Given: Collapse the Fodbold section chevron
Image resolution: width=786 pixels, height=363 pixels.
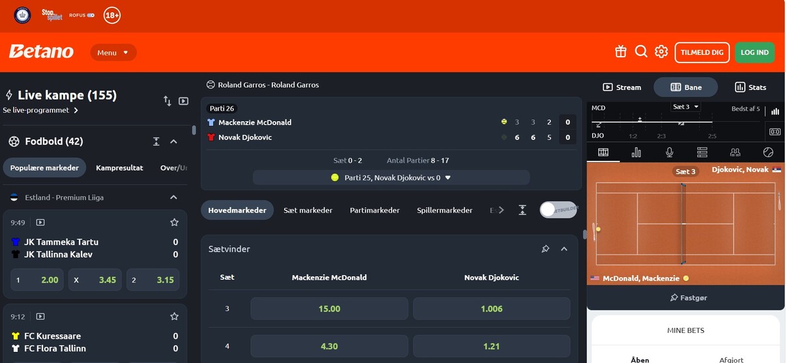Looking at the screenshot, I should (x=174, y=141).
